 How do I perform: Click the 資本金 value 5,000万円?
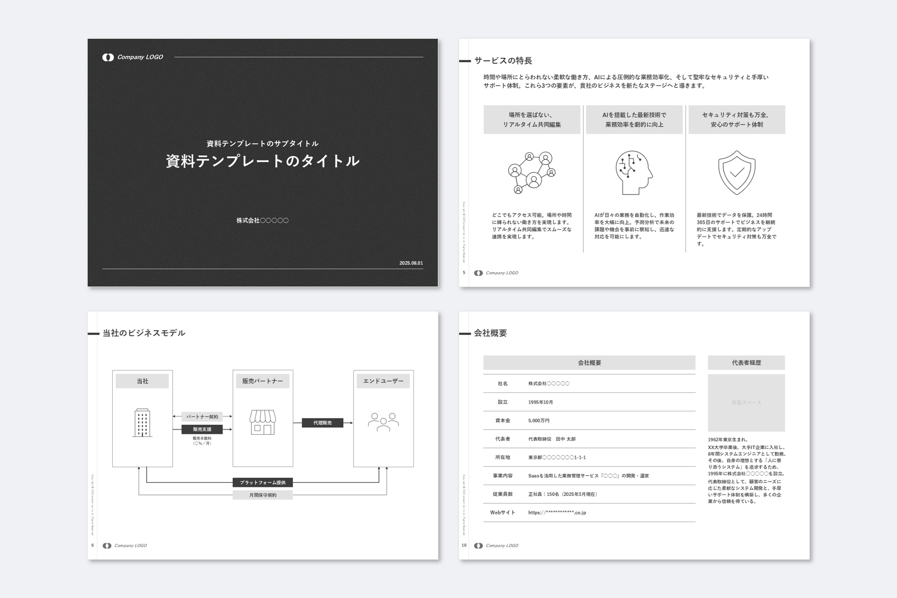pos(539,421)
